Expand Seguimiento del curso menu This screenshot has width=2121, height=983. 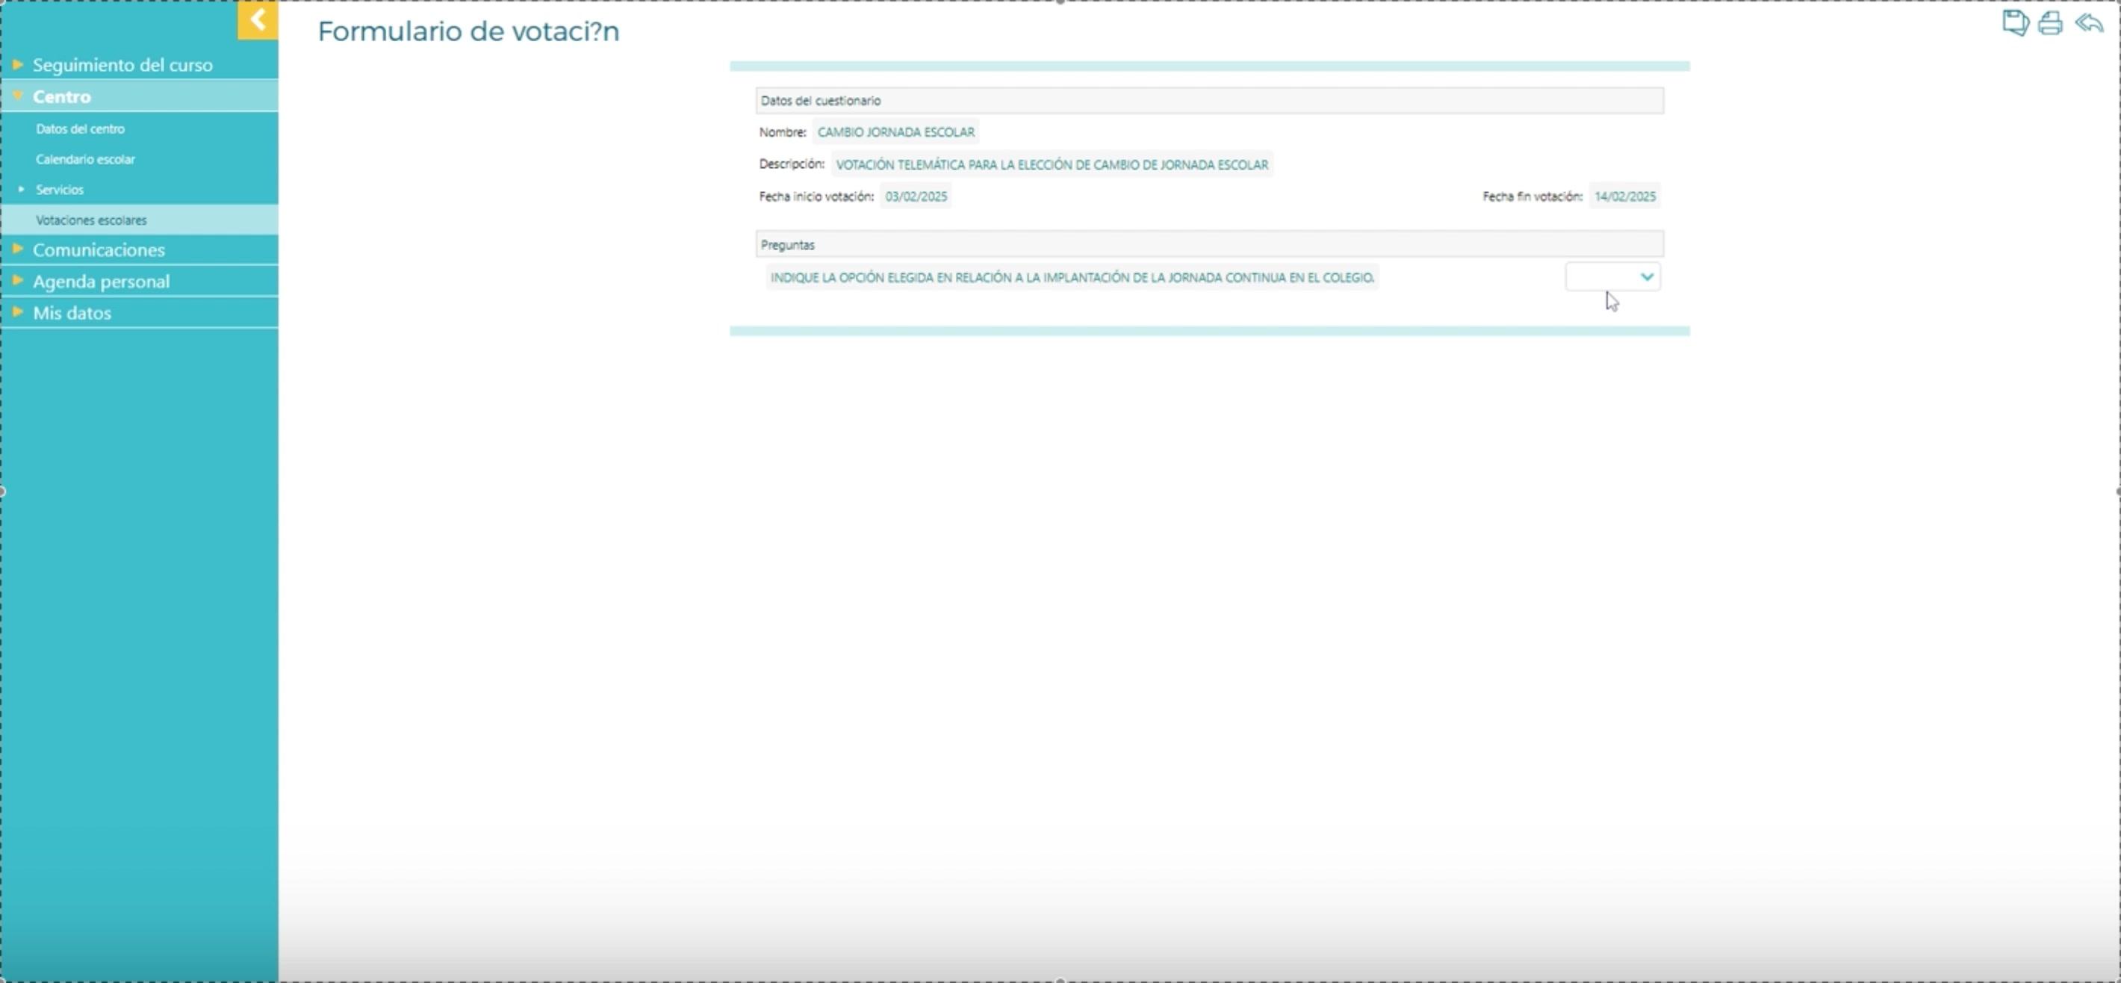coord(122,64)
